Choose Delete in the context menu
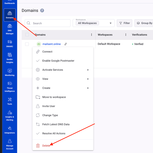Image resolution: width=153 pixels, height=153 pixels. [63, 146]
